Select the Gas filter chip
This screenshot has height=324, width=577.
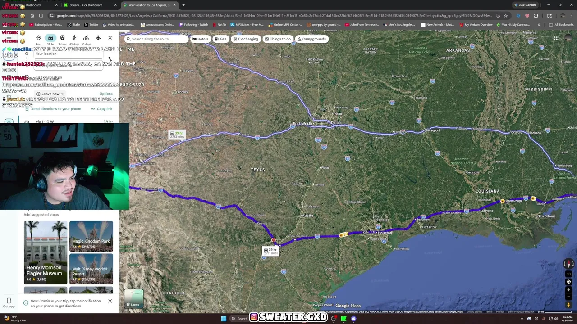pyautogui.click(x=220, y=39)
